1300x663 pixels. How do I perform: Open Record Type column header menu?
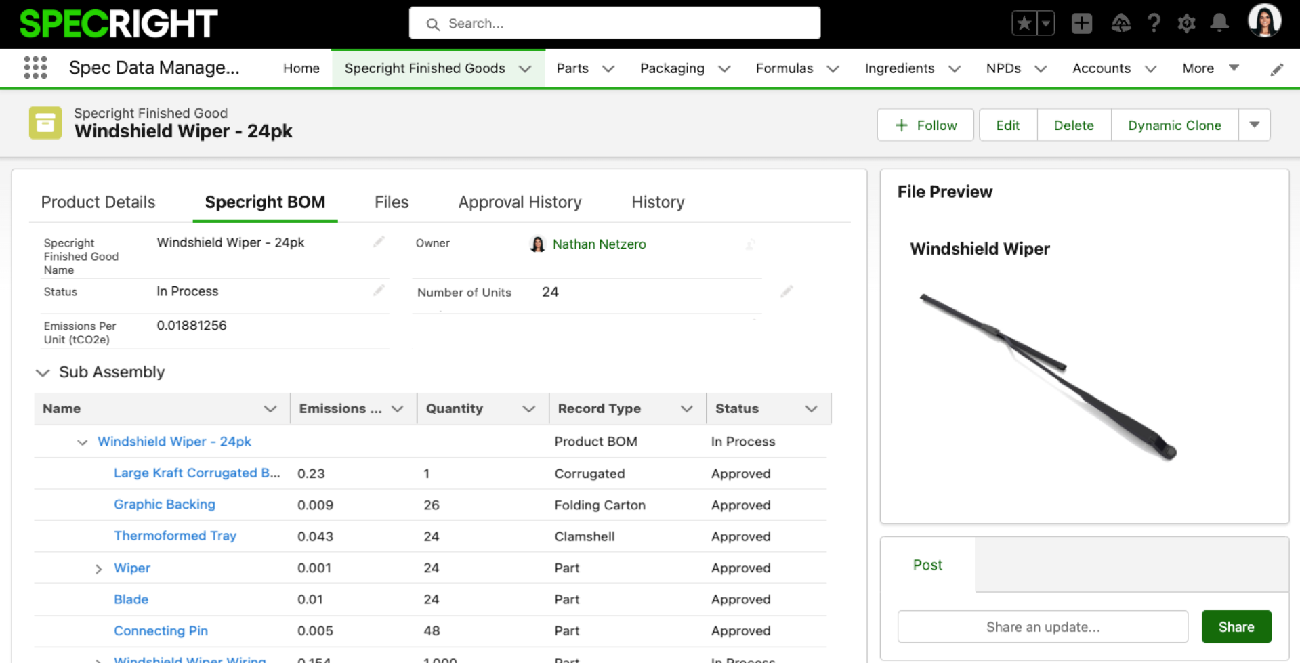point(687,408)
